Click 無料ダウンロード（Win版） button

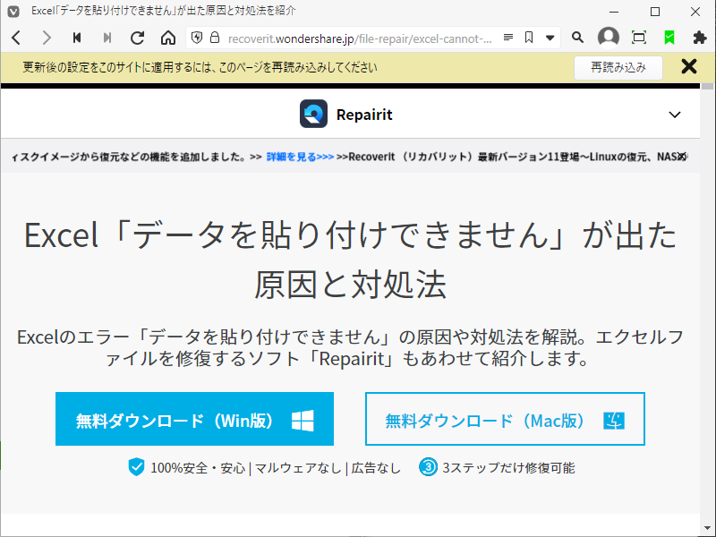[194, 419]
